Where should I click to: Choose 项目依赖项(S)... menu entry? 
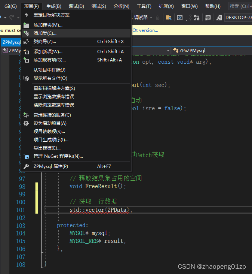(x=76, y=132)
